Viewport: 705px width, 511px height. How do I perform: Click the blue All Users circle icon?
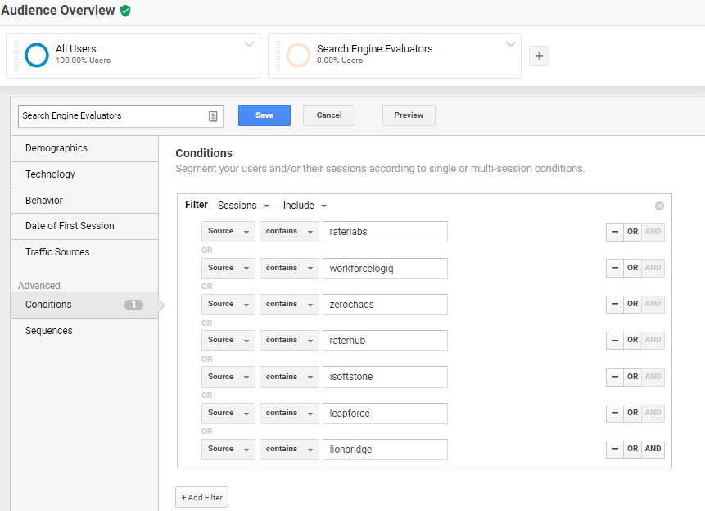[37, 55]
